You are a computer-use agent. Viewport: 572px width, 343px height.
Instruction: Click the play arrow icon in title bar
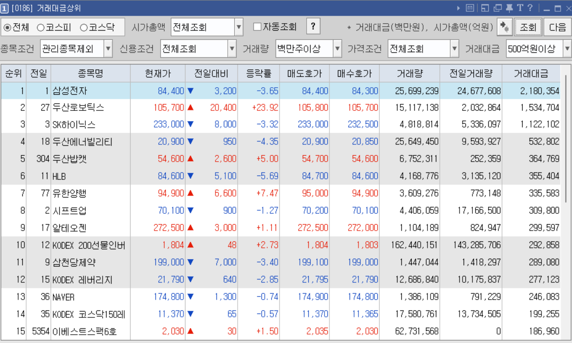(459, 8)
